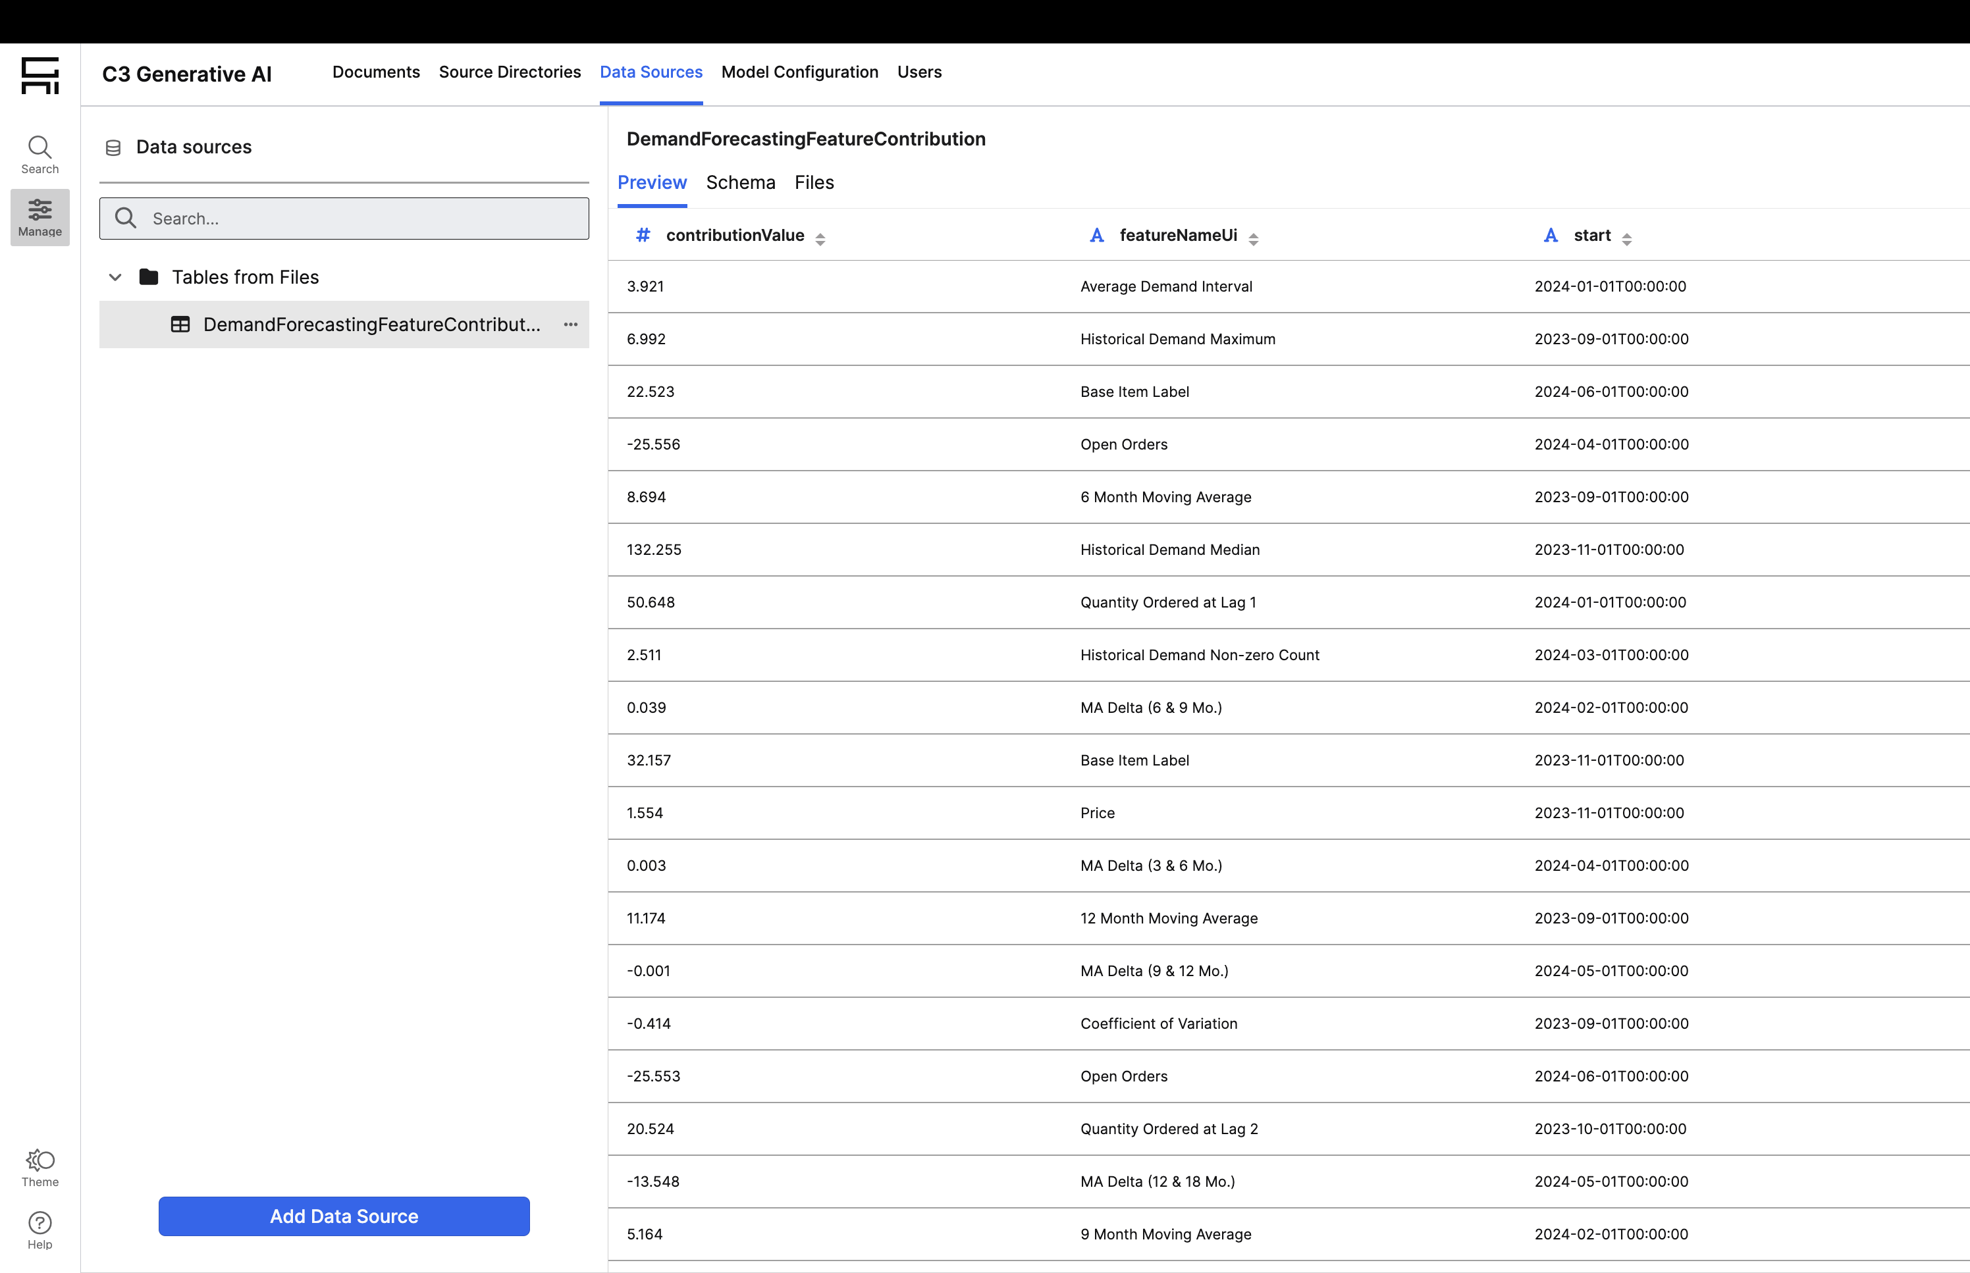Switch to the Files tab
This screenshot has width=1970, height=1273.
click(x=813, y=183)
